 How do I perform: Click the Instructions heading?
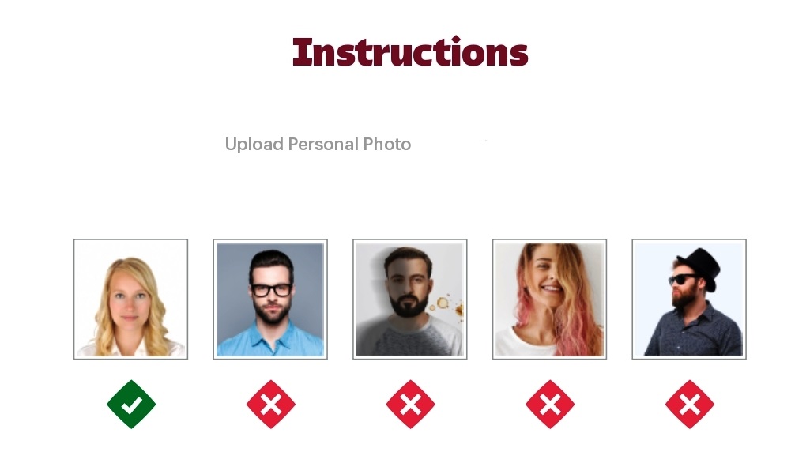410,53
